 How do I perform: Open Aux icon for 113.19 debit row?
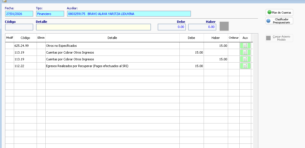[245, 52]
